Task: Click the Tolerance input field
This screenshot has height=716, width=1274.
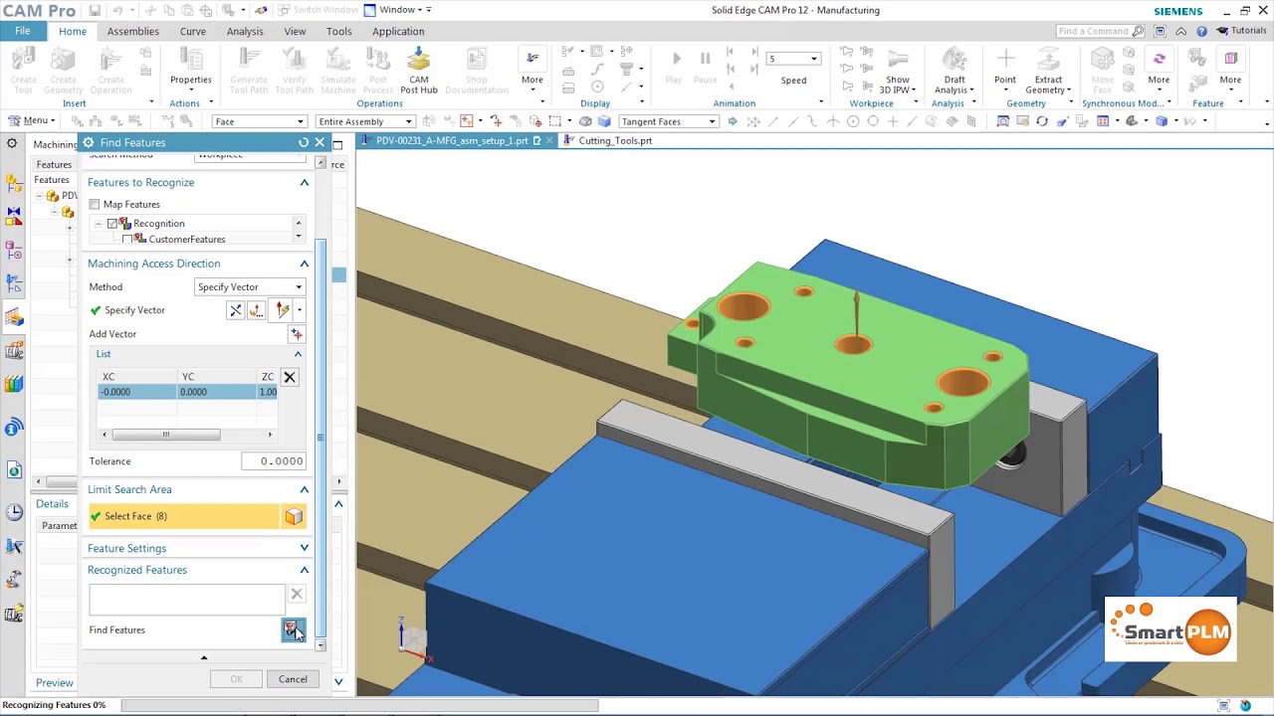Action: click(273, 461)
